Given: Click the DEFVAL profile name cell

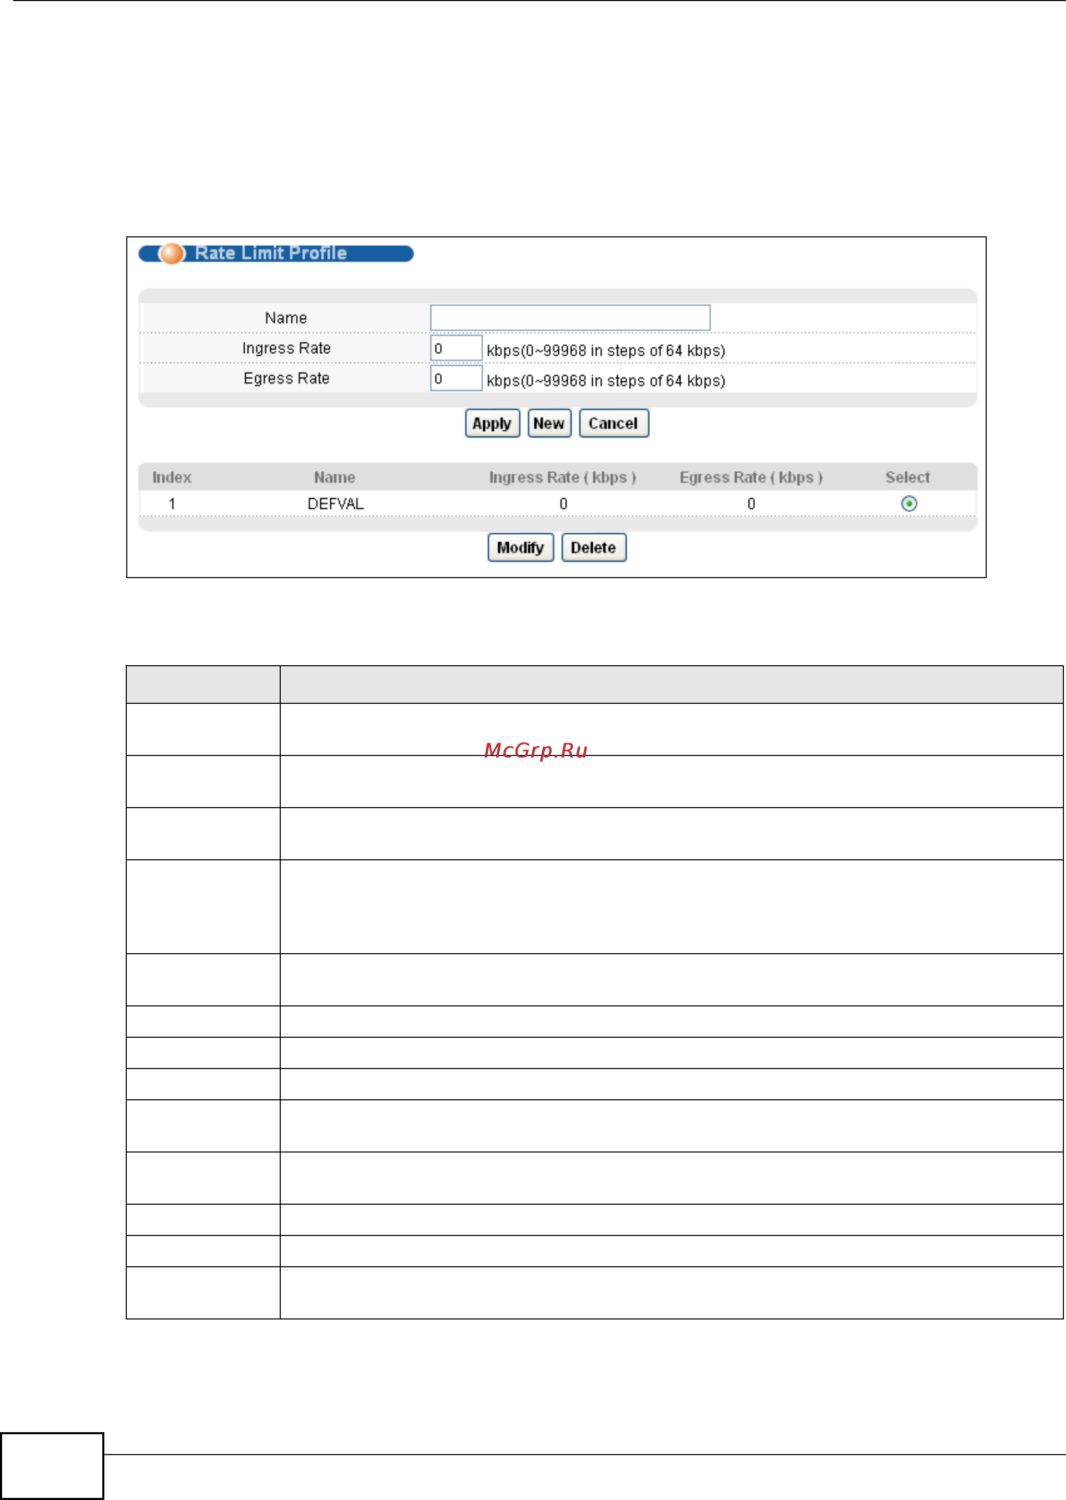Looking at the screenshot, I should pos(336,504).
